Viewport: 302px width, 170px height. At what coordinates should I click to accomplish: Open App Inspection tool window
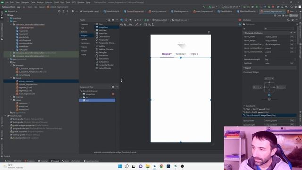tap(91, 161)
